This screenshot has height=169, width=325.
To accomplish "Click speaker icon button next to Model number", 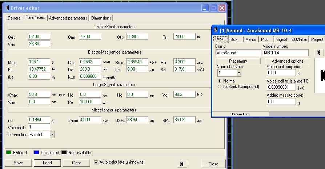I will click(x=318, y=52).
